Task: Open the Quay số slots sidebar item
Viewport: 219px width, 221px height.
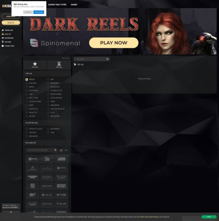Action: coord(6,34)
